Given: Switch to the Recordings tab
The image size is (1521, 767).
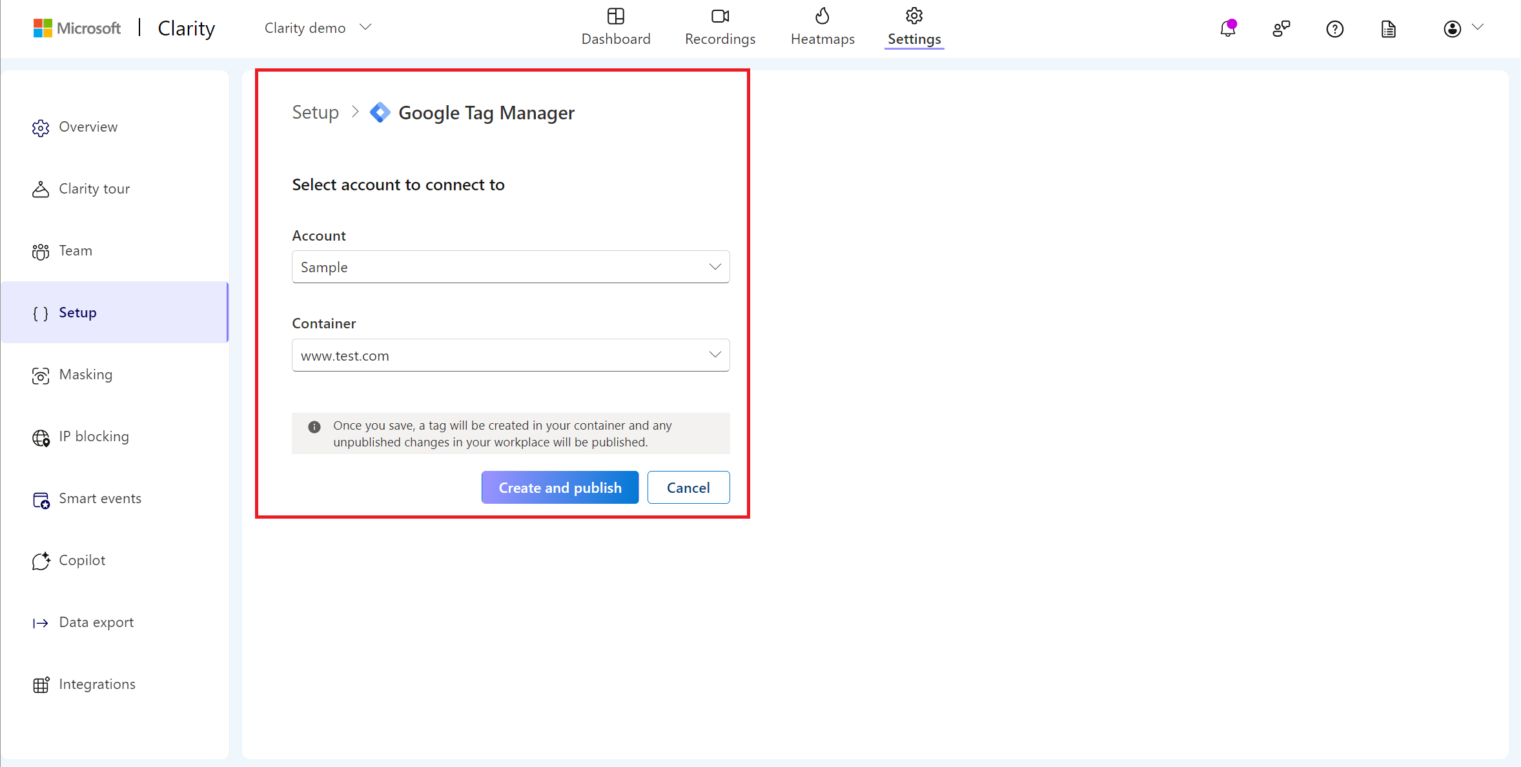Looking at the screenshot, I should pos(719,27).
